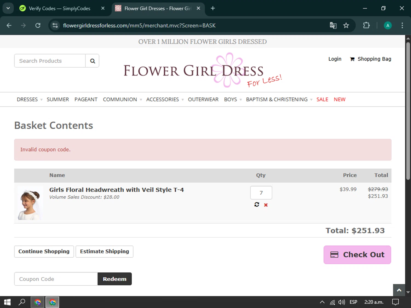
Task: Click the page vertical scrollbar
Action: point(408,111)
